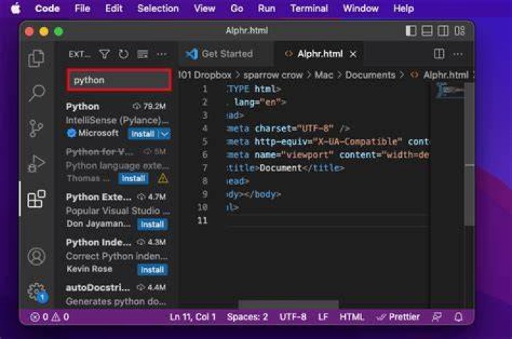Change indentation via Spaces: 2
The width and height of the screenshot is (512, 339).
click(x=247, y=317)
